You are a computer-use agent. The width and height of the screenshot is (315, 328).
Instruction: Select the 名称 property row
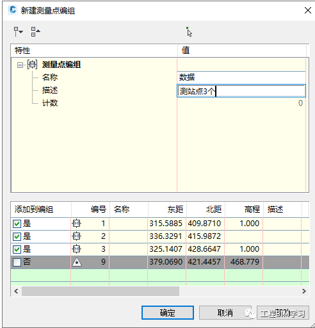[x=158, y=78]
